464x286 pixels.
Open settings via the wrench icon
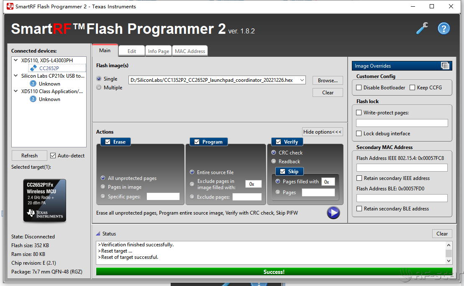point(422,28)
